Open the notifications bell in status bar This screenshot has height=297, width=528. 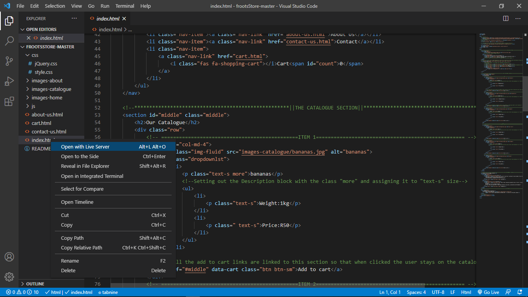[x=519, y=292]
